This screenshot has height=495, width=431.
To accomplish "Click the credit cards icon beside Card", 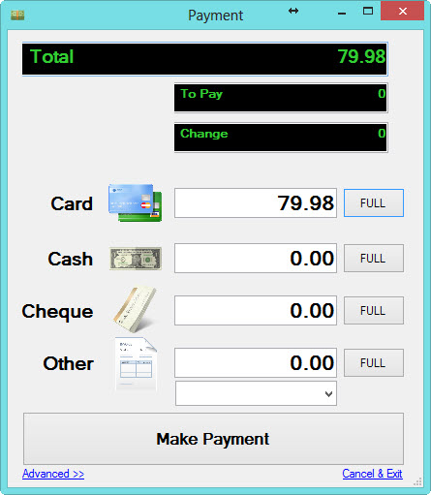I will coord(135,202).
